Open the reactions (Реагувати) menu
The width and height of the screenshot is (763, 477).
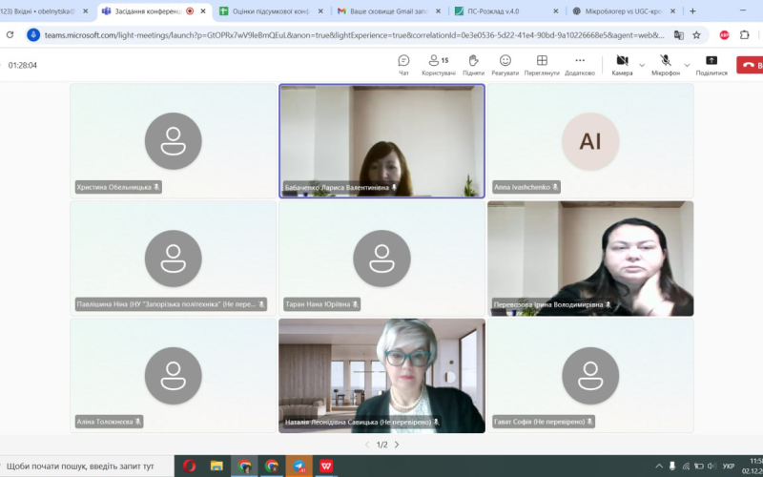pos(505,64)
